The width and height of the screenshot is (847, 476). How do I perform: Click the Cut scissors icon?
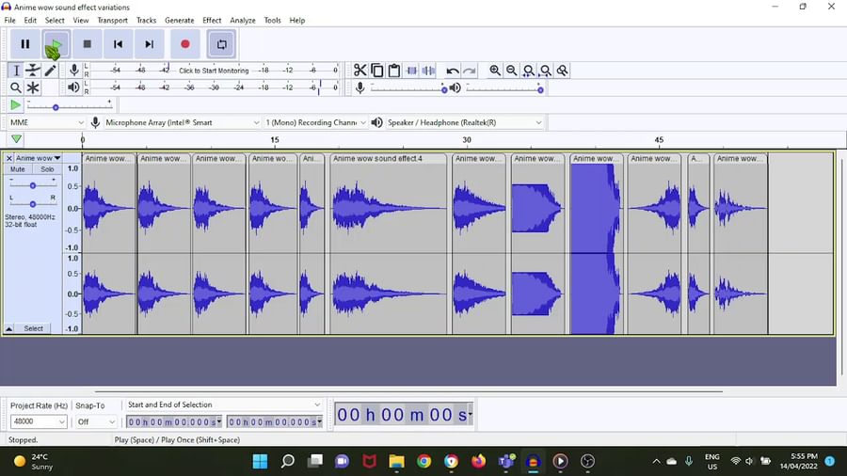click(x=360, y=71)
